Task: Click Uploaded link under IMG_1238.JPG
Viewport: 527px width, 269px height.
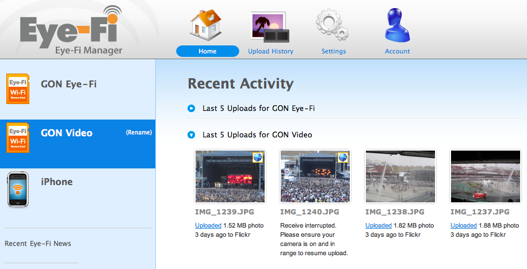Action: (x=379, y=226)
